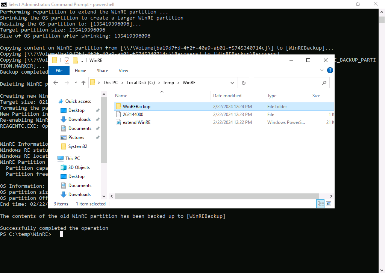The image size is (385, 273).
Task: Open Explorer Help blue question icon
Action: tap(330, 70)
